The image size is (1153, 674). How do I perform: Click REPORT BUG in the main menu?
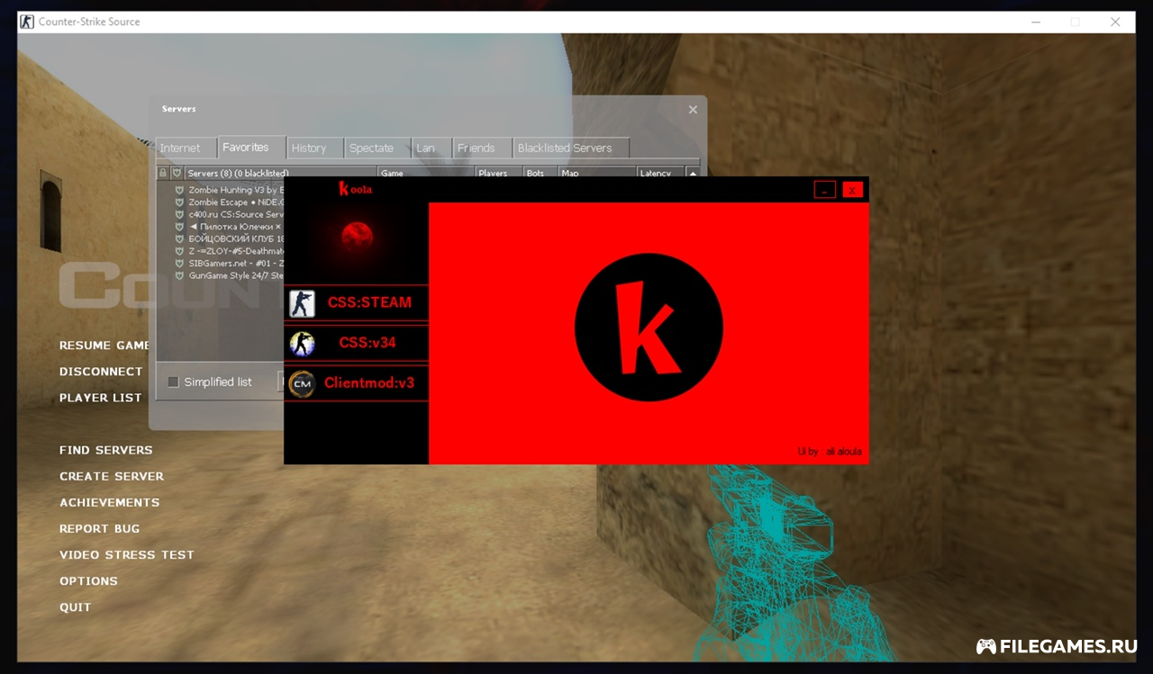pyautogui.click(x=100, y=528)
